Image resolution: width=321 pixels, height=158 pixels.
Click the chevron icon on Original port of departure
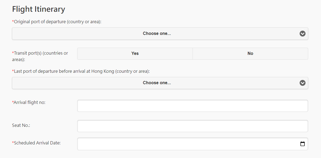coord(302,34)
